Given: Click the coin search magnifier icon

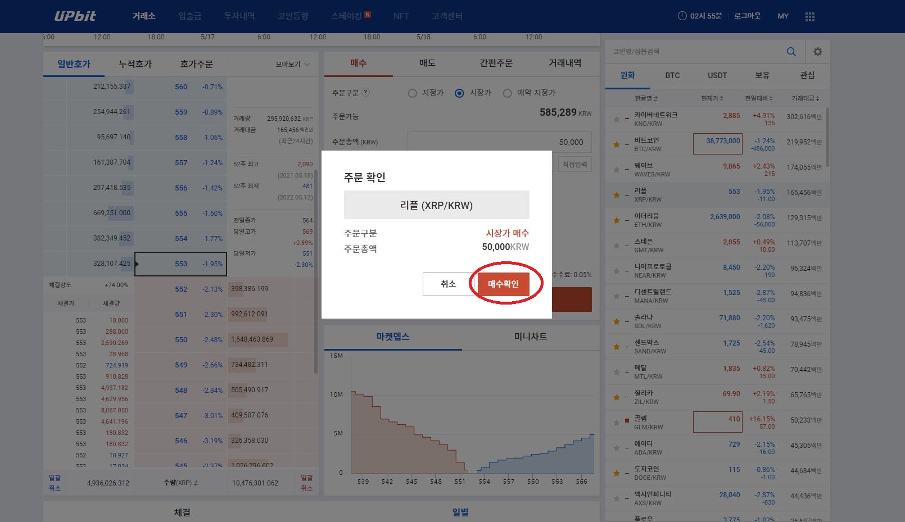Looking at the screenshot, I should coord(791,52).
